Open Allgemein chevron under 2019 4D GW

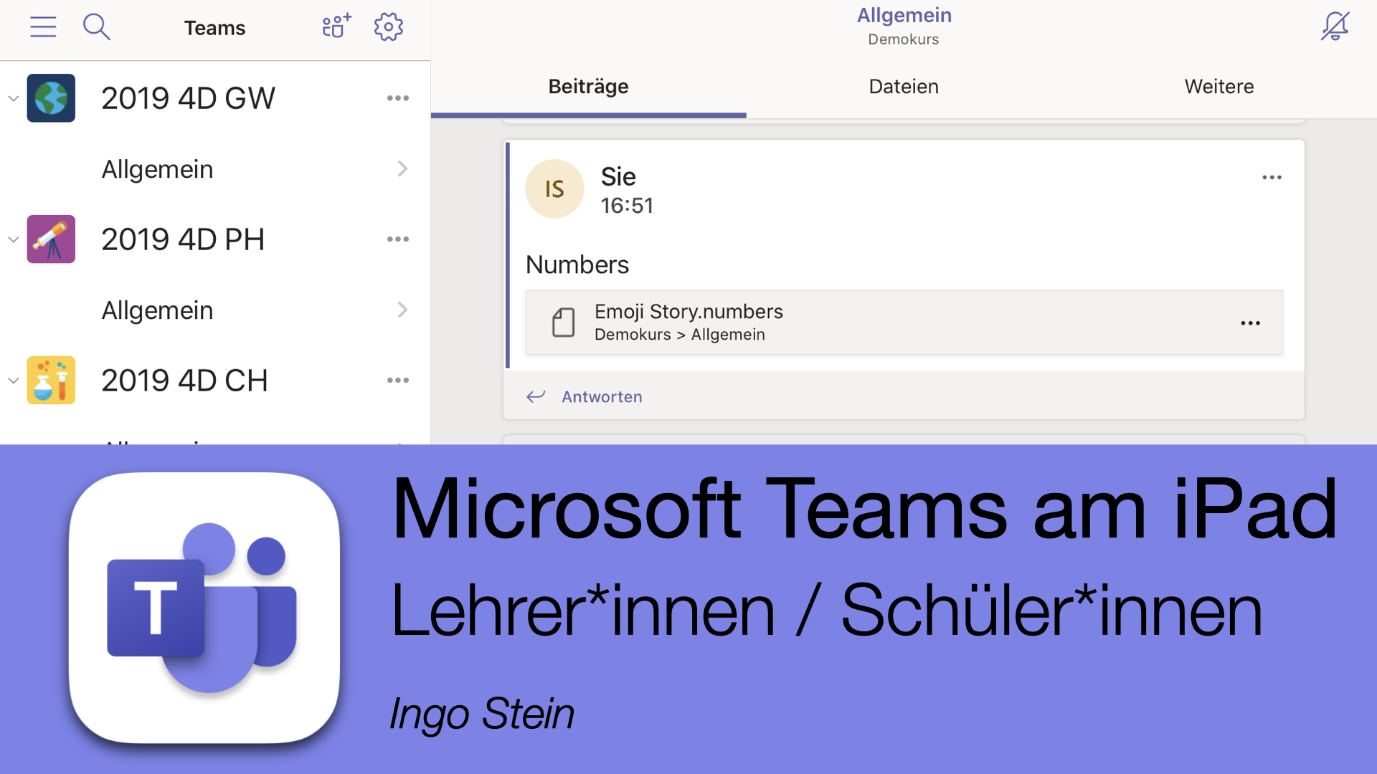tap(402, 169)
